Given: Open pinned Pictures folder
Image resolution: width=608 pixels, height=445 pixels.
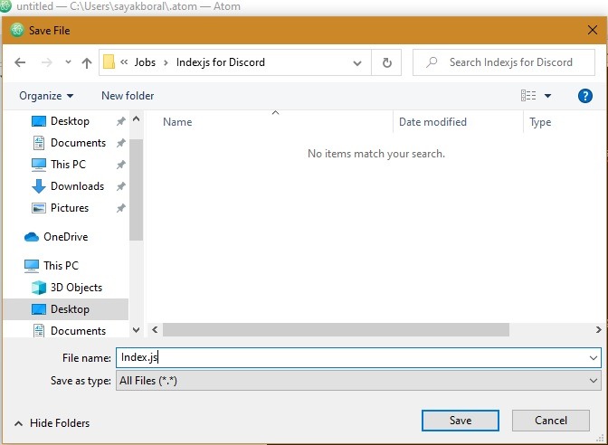Looking at the screenshot, I should [70, 208].
